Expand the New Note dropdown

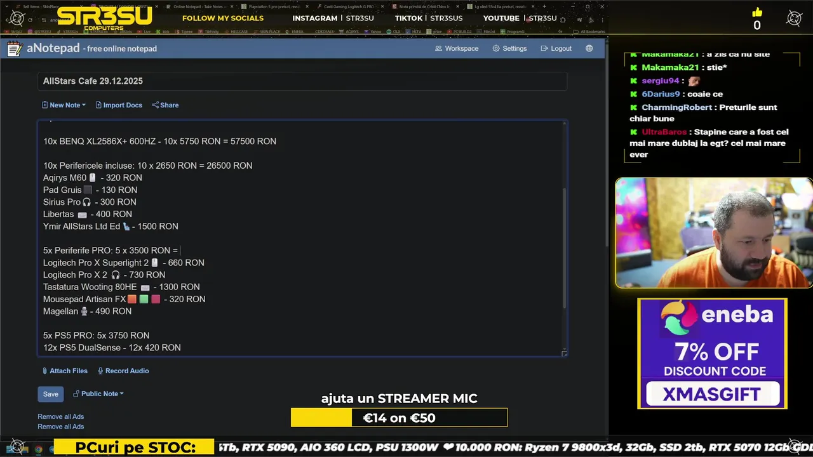(x=64, y=105)
